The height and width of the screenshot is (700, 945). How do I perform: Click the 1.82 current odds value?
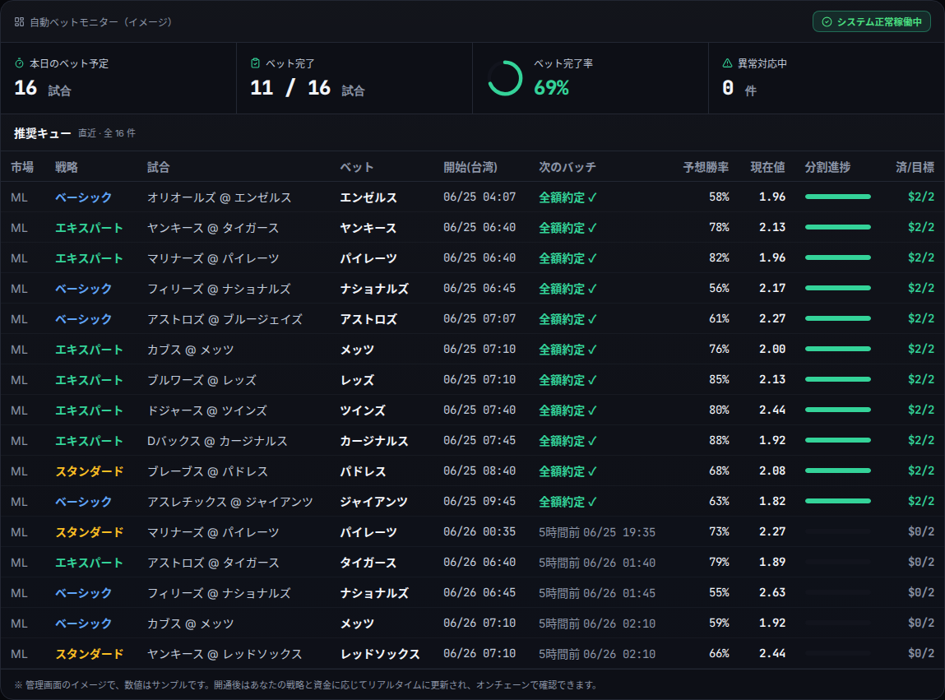pyautogui.click(x=772, y=501)
